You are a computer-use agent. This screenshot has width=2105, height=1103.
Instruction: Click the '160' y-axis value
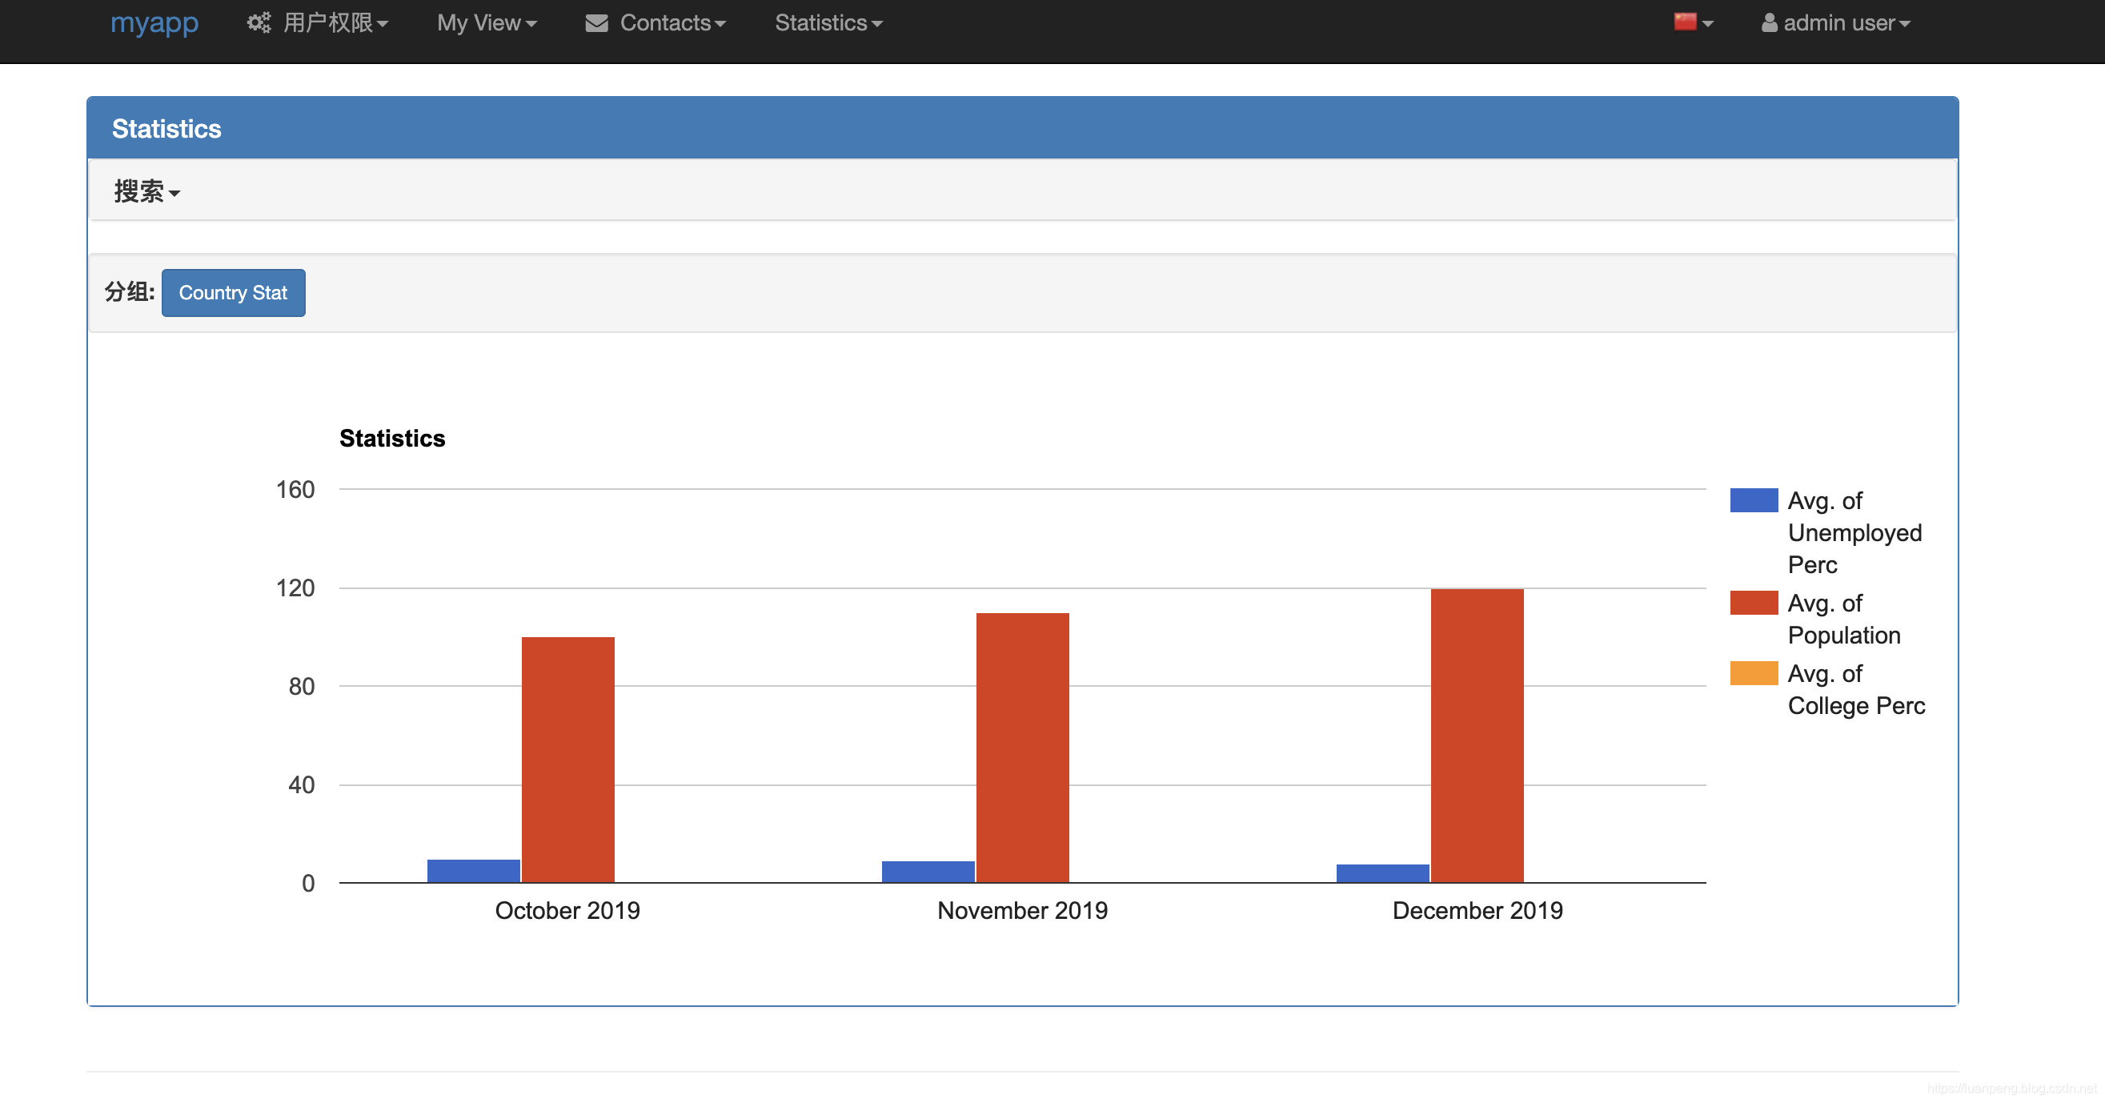(295, 489)
